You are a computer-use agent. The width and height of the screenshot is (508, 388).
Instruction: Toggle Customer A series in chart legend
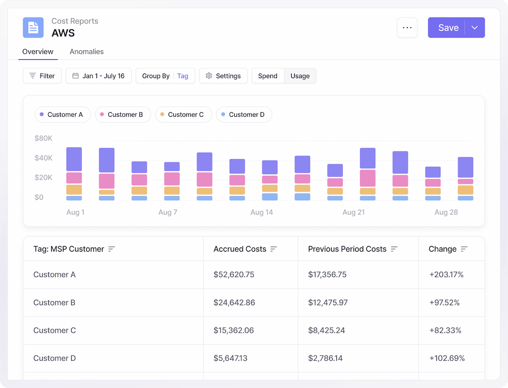tap(62, 115)
